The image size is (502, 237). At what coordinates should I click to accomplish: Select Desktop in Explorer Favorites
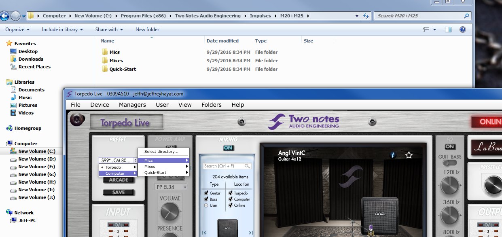pos(24,51)
